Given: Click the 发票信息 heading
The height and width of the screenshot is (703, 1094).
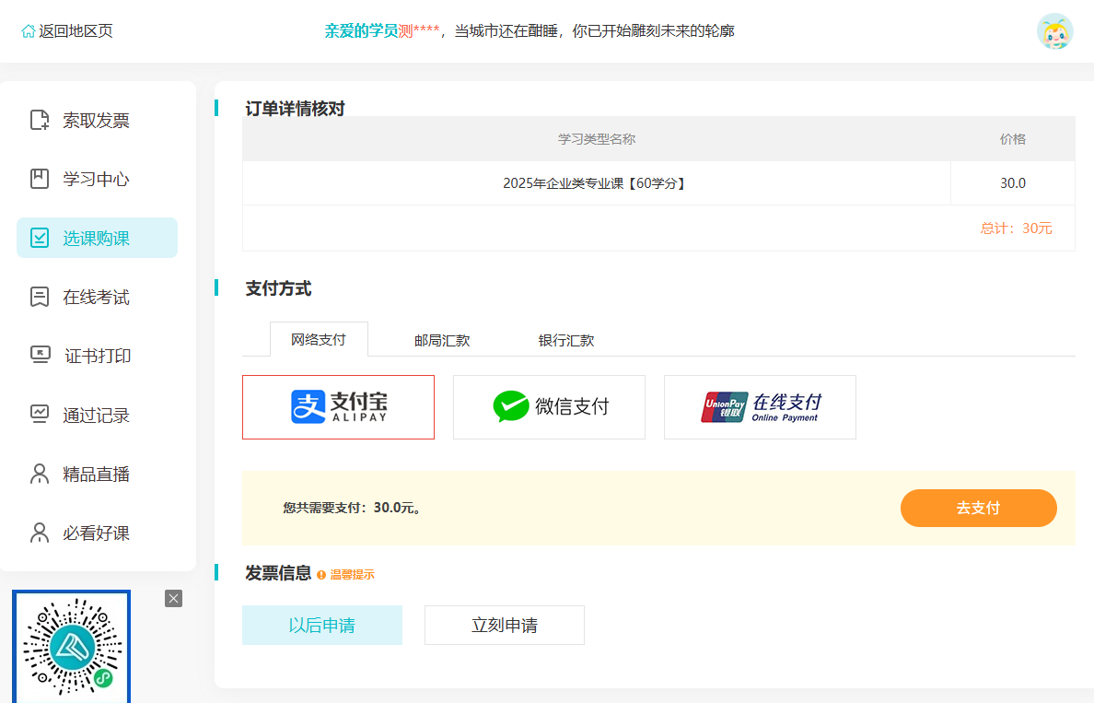Looking at the screenshot, I should pyautogui.click(x=278, y=573).
